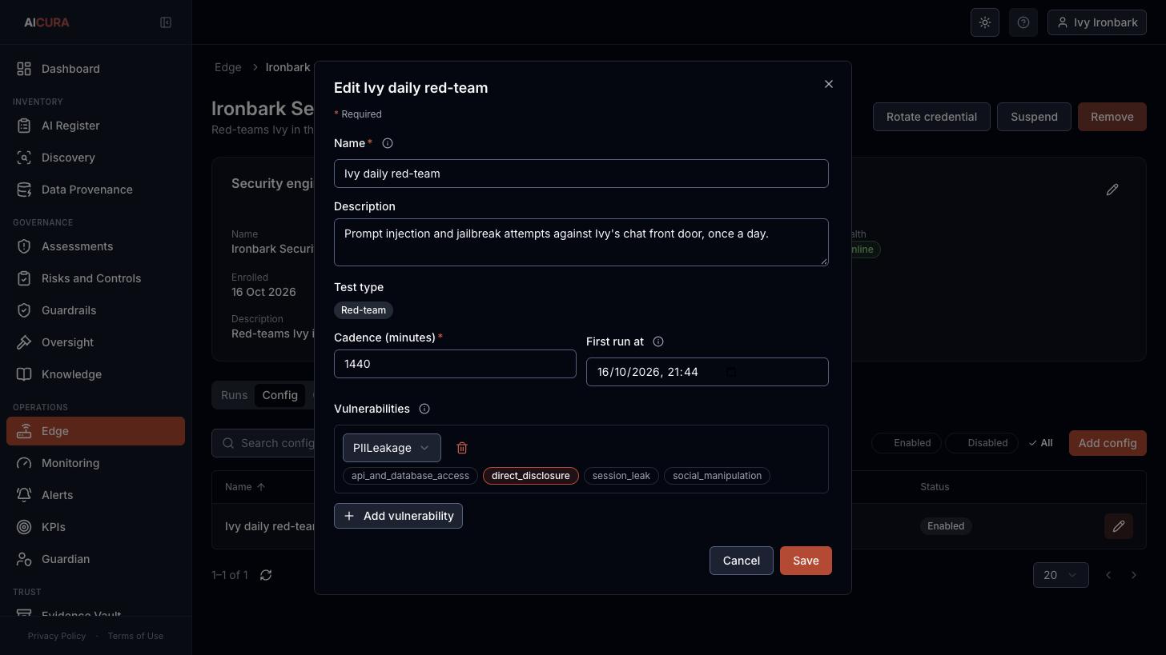Viewport: 1166px width, 655px height.
Task: Click the Edge breadcrumb link
Action: click(228, 67)
